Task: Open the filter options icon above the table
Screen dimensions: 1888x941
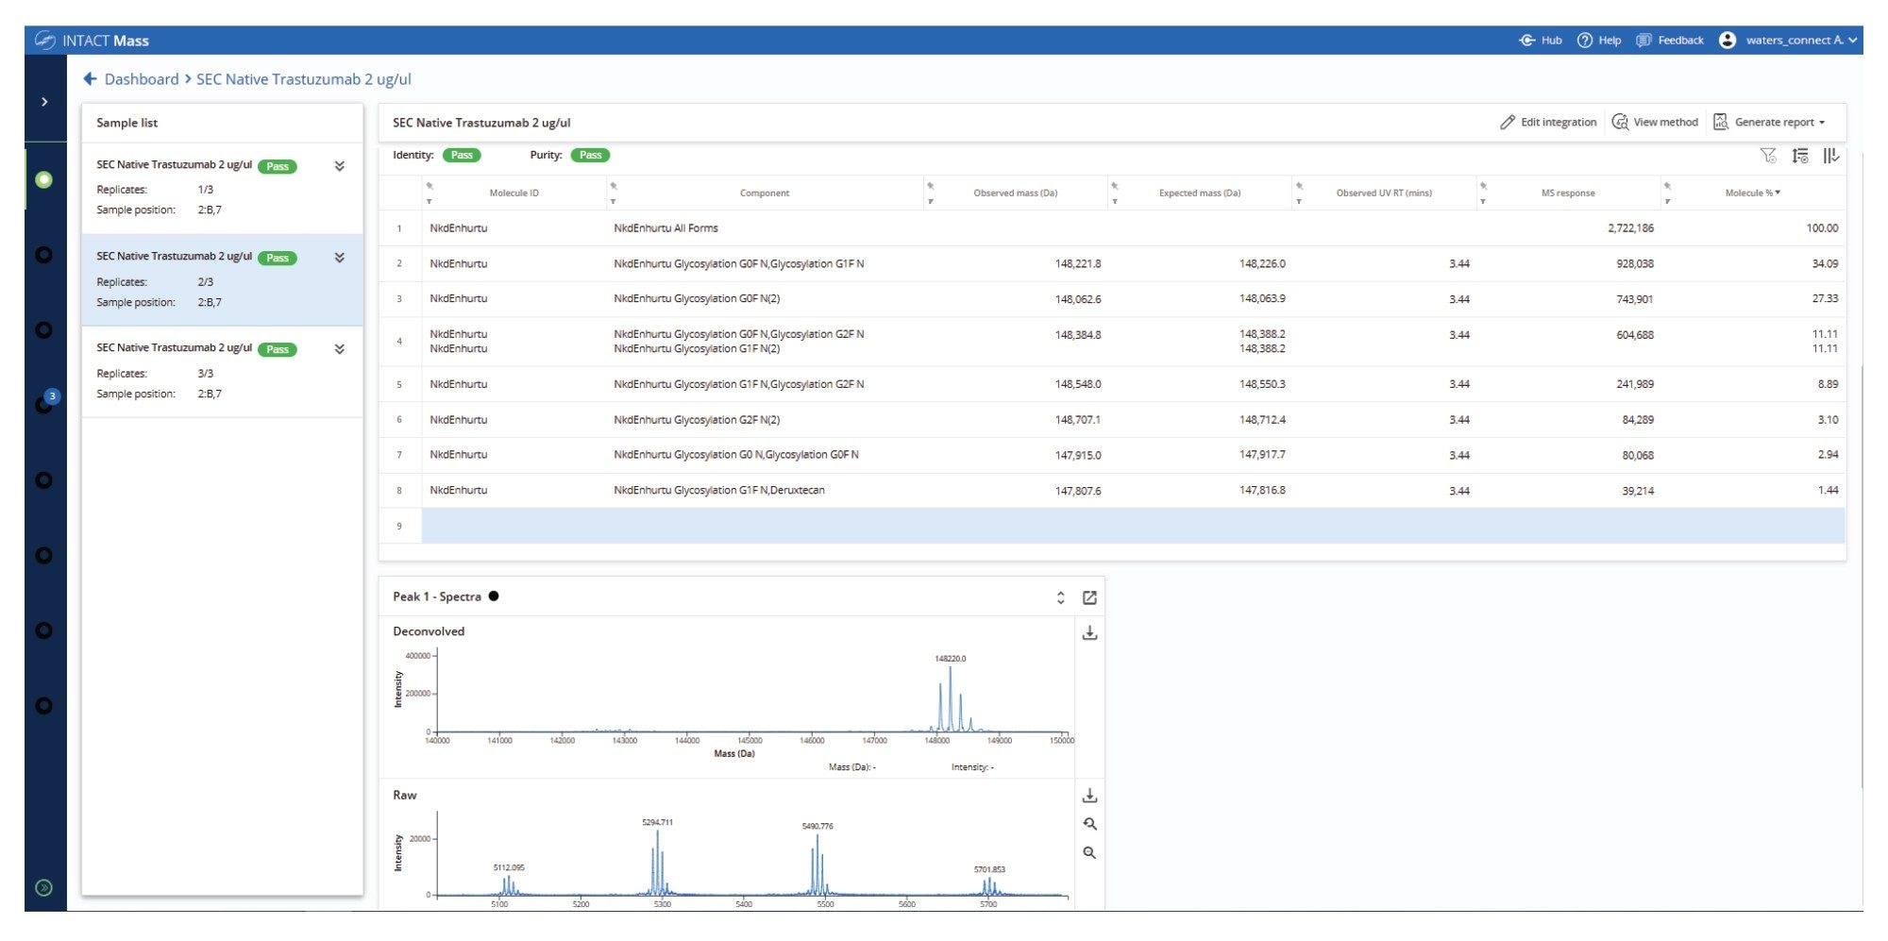Action: (x=1768, y=155)
